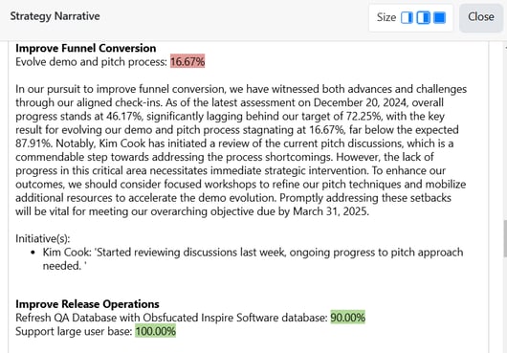Click the vertical scrollbar thumb
507x353 pixels.
(505, 238)
